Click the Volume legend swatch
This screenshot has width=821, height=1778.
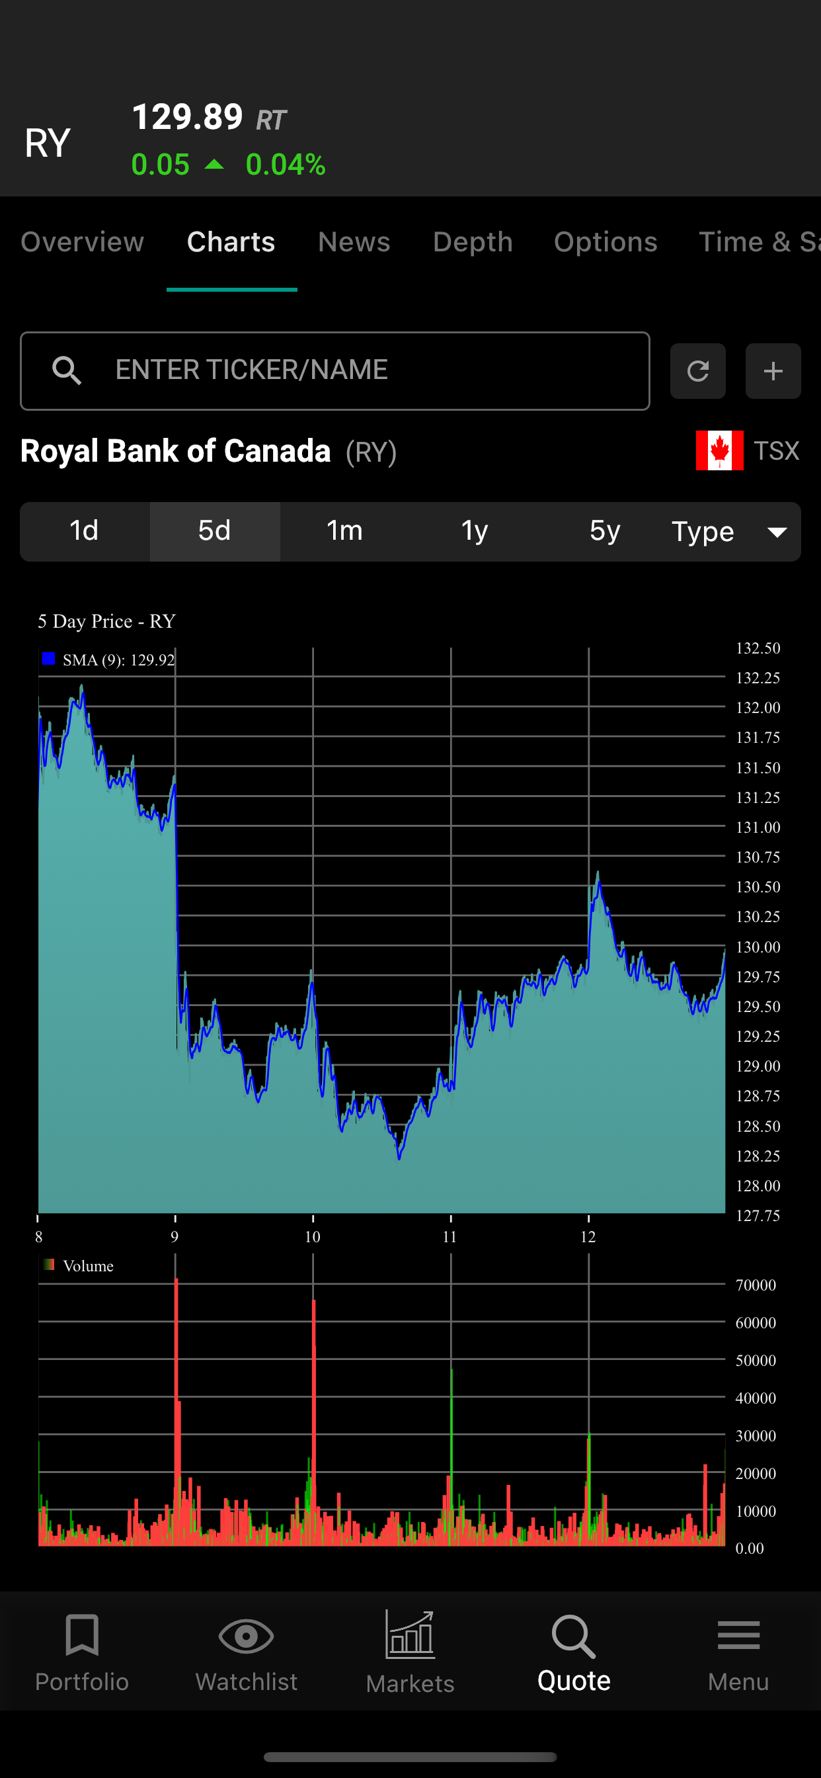point(48,1265)
